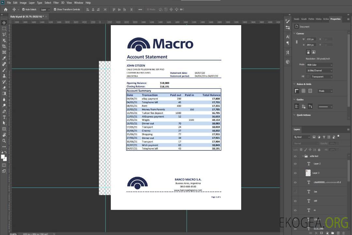Hide Layer 3 using its eye icon

pyautogui.click(x=295, y=173)
